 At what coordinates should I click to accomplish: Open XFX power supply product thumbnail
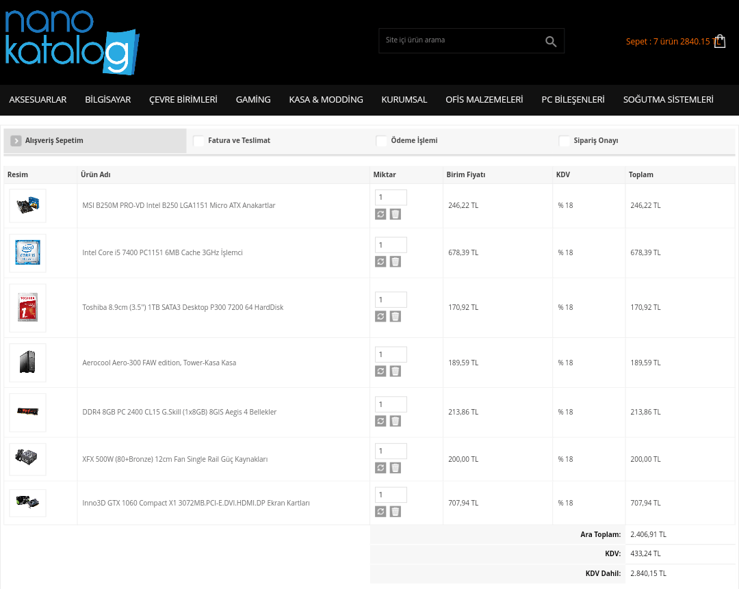tap(28, 459)
